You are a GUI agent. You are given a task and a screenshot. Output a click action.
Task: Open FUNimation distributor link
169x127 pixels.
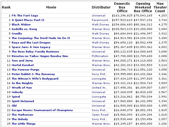[x=100, y=56]
